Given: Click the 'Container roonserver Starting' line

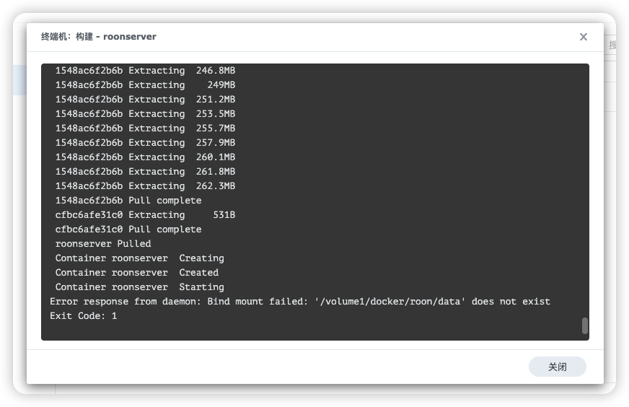Looking at the screenshot, I should pos(139,287).
